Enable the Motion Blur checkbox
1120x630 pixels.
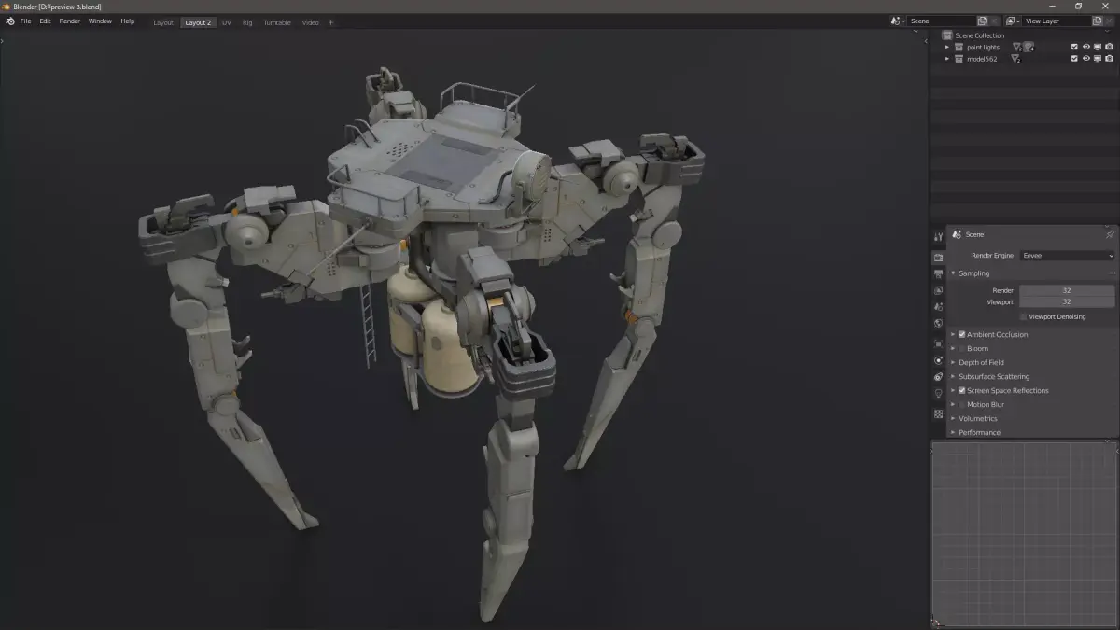[962, 404]
